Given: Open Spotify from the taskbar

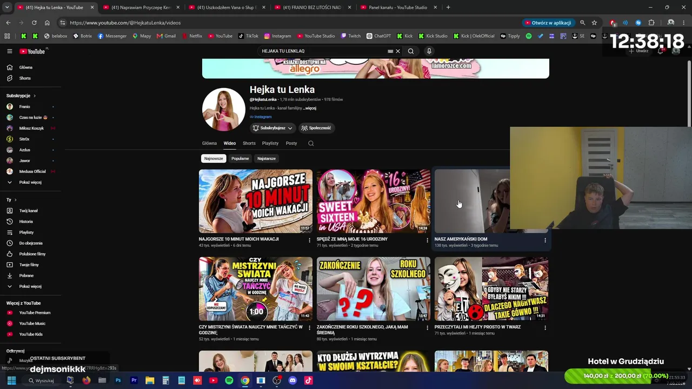Looking at the screenshot, I should [x=229, y=380].
